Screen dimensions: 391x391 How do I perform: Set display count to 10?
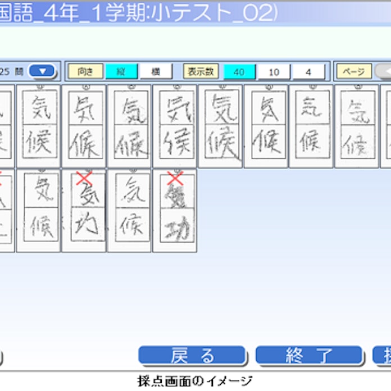click(x=274, y=71)
